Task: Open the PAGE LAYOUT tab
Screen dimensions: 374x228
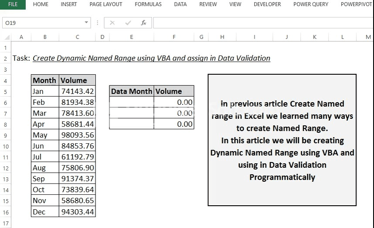Action: (x=105, y=4)
